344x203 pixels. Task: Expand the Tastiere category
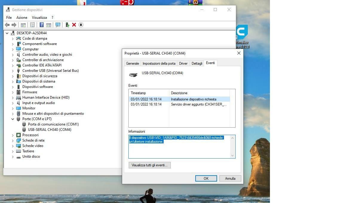click(x=13, y=151)
